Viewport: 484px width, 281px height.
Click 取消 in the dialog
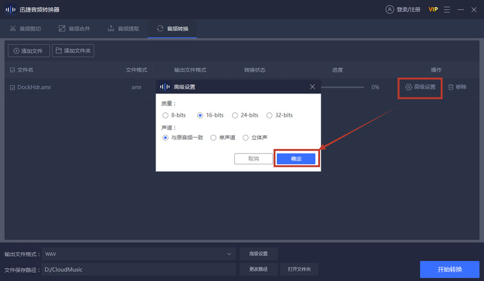[254, 159]
